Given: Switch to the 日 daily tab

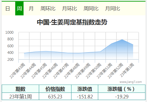Looking at the screenshot, I should [8, 9].
